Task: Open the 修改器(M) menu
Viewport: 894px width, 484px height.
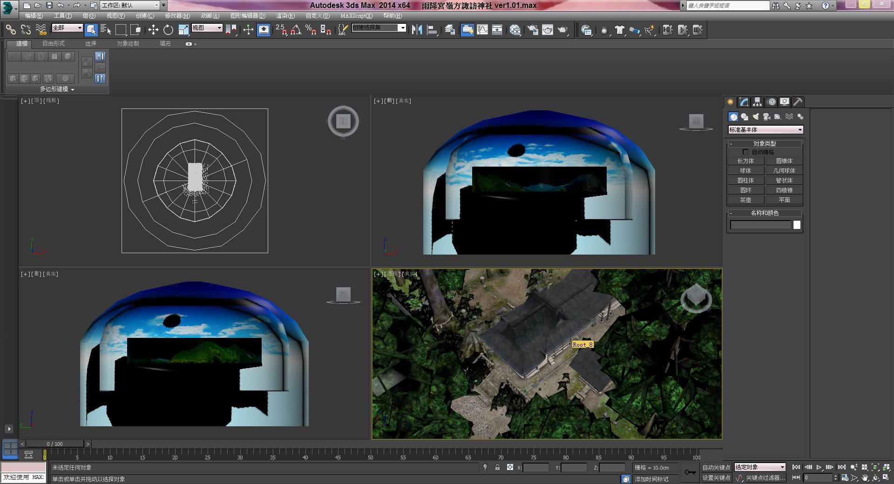Action: pyautogui.click(x=177, y=16)
